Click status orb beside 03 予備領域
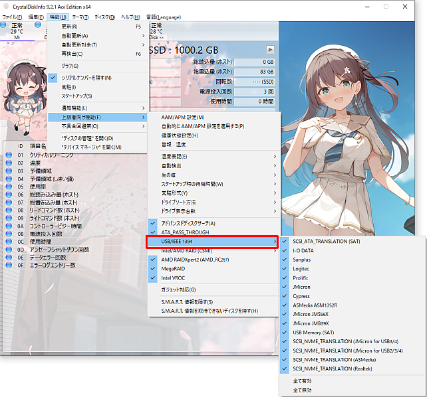The height and width of the screenshot is (397, 427). pos(9,171)
